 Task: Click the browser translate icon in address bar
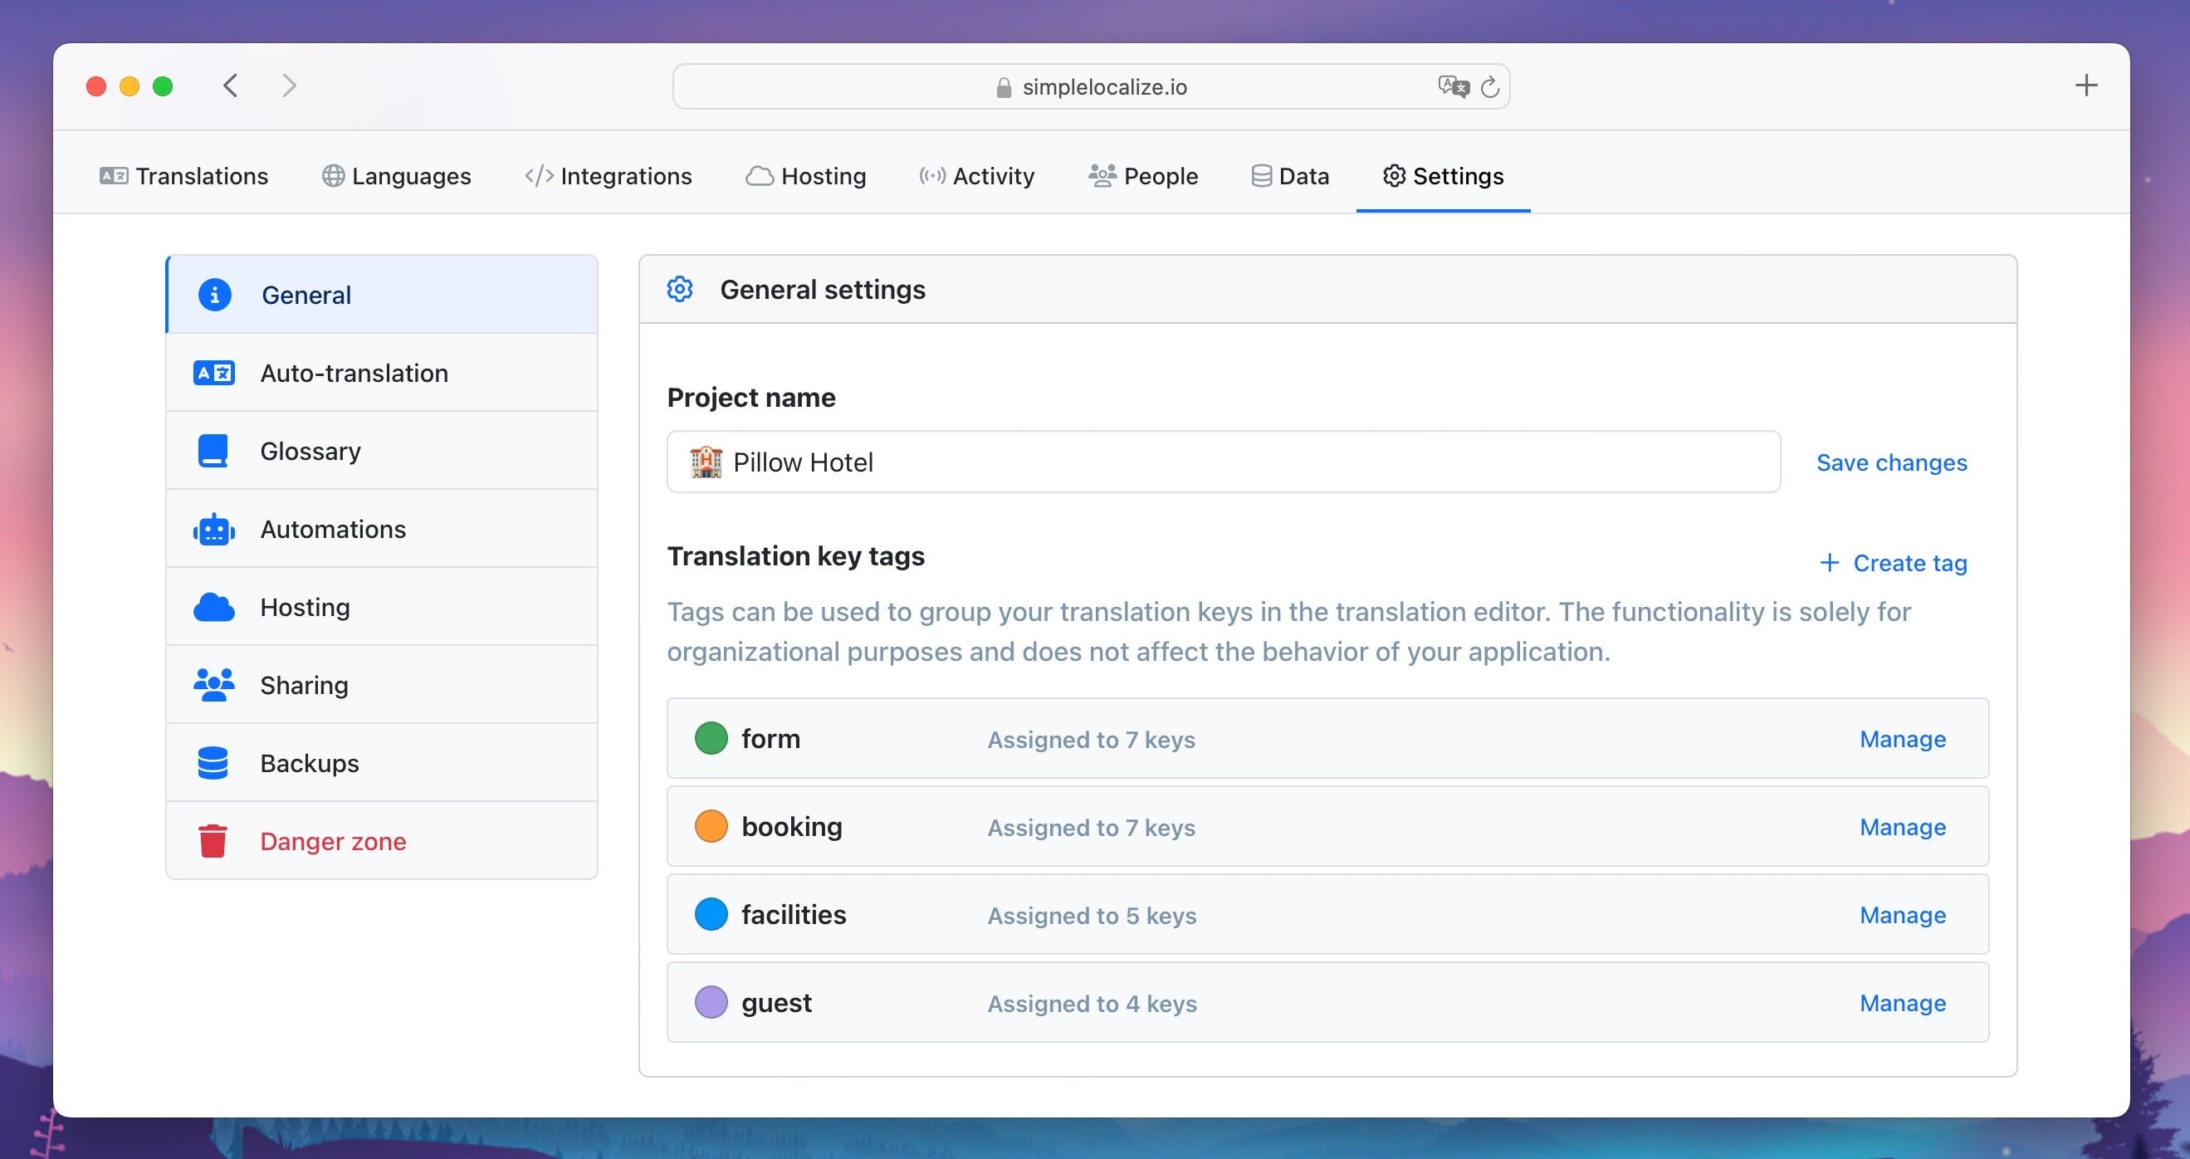tap(1454, 86)
